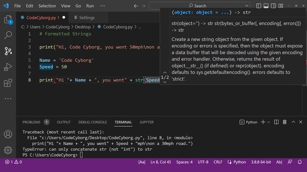Change file encoding via UTF-8

pos(203,162)
